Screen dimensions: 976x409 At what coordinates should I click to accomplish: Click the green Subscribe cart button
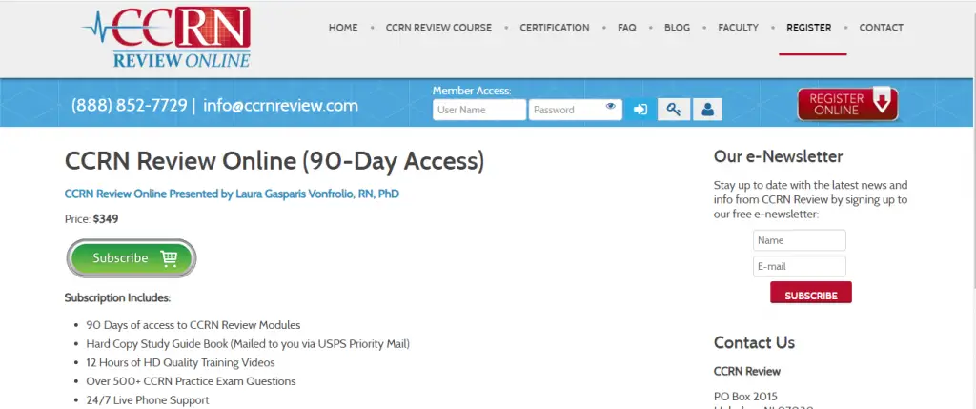[132, 258]
